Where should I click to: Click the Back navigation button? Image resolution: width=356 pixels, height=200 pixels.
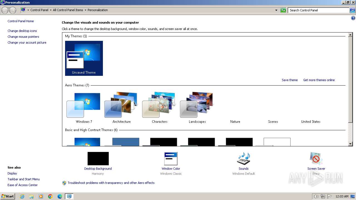click(5, 10)
